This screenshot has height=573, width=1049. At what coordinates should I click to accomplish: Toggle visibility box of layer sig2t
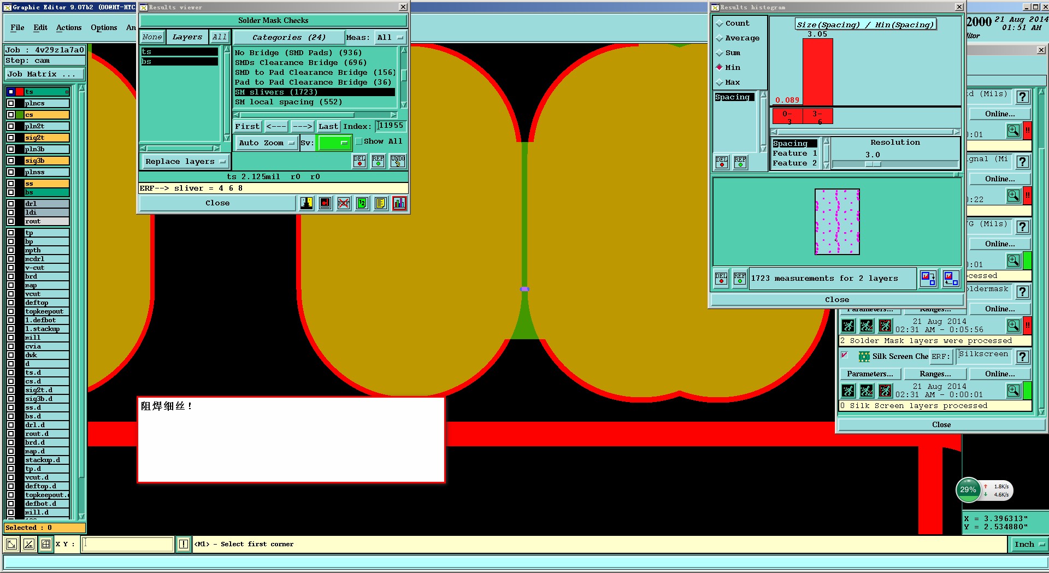click(x=11, y=138)
